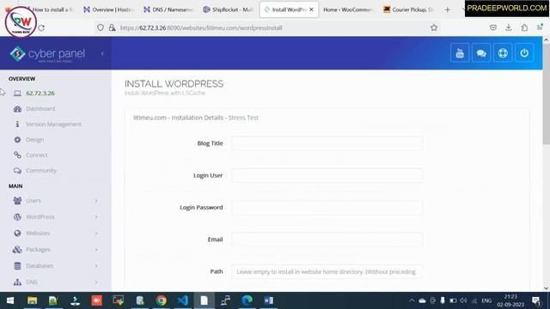This screenshot has height=309, width=550.
Task: Focus the Blog Title input field
Action: [x=327, y=143]
